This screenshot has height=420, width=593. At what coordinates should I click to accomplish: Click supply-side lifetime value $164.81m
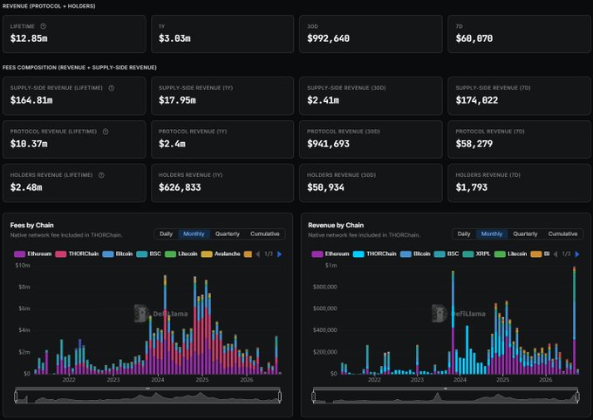[x=31, y=100]
